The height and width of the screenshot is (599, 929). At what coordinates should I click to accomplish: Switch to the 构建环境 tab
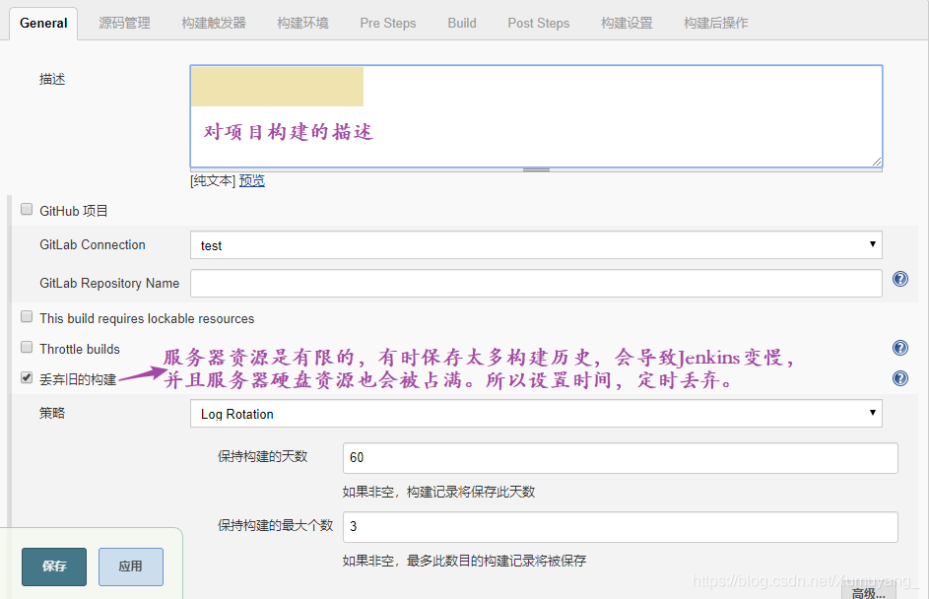[302, 23]
